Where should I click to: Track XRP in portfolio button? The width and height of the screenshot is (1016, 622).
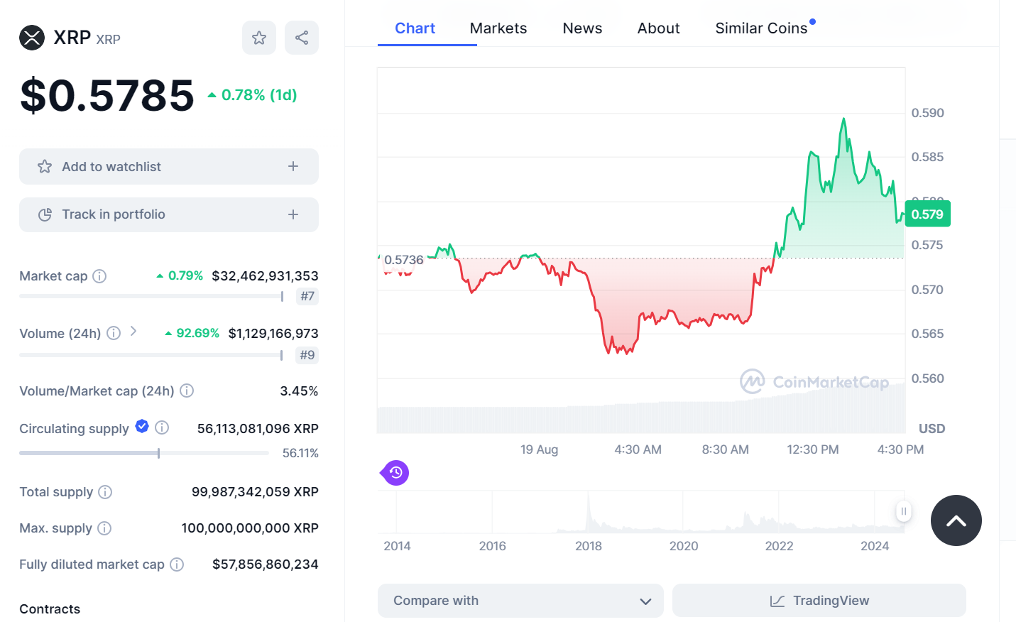[x=169, y=214]
